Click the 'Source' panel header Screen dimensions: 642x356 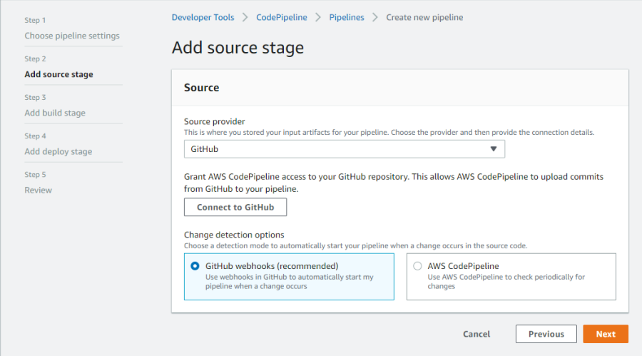point(201,88)
